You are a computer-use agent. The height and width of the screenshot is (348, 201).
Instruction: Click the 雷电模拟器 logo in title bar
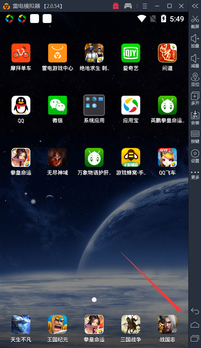[x=7, y=6]
